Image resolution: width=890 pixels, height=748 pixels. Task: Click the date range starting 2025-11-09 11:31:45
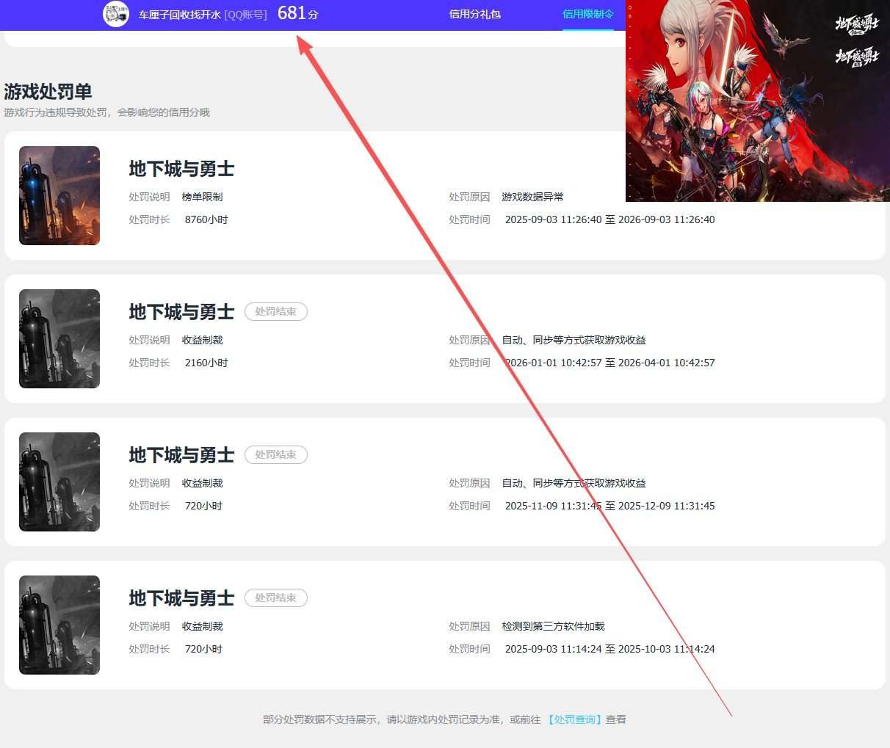609,506
